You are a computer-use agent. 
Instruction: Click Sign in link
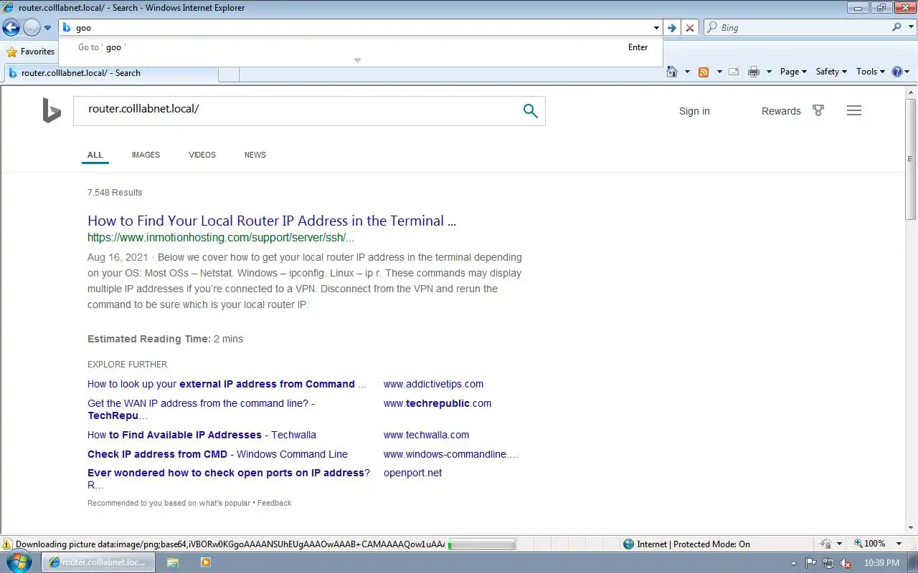pyautogui.click(x=694, y=111)
